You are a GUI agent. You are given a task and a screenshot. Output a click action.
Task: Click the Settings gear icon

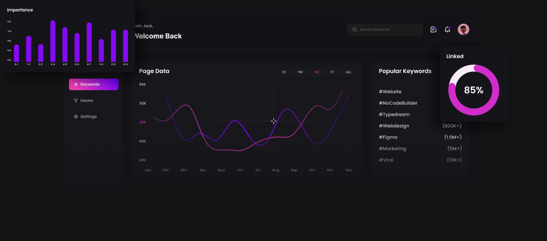[x=76, y=117]
